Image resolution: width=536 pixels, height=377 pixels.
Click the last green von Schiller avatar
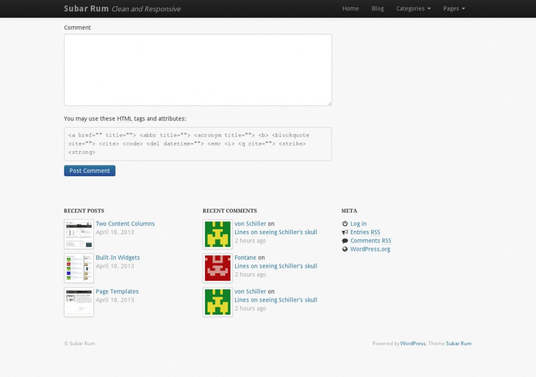coord(218,302)
